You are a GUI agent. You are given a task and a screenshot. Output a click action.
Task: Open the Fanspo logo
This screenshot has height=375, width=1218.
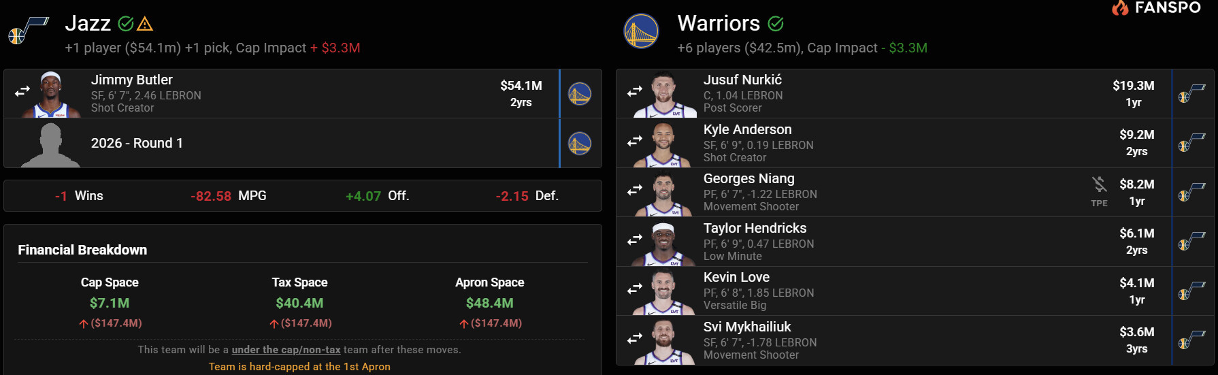coord(1156,8)
